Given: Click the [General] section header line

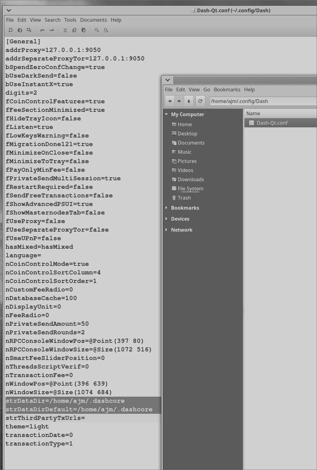Looking at the screenshot, I should (x=23, y=42).
